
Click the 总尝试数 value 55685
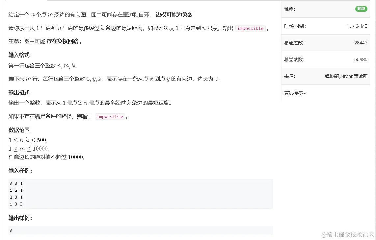[x=361, y=60]
